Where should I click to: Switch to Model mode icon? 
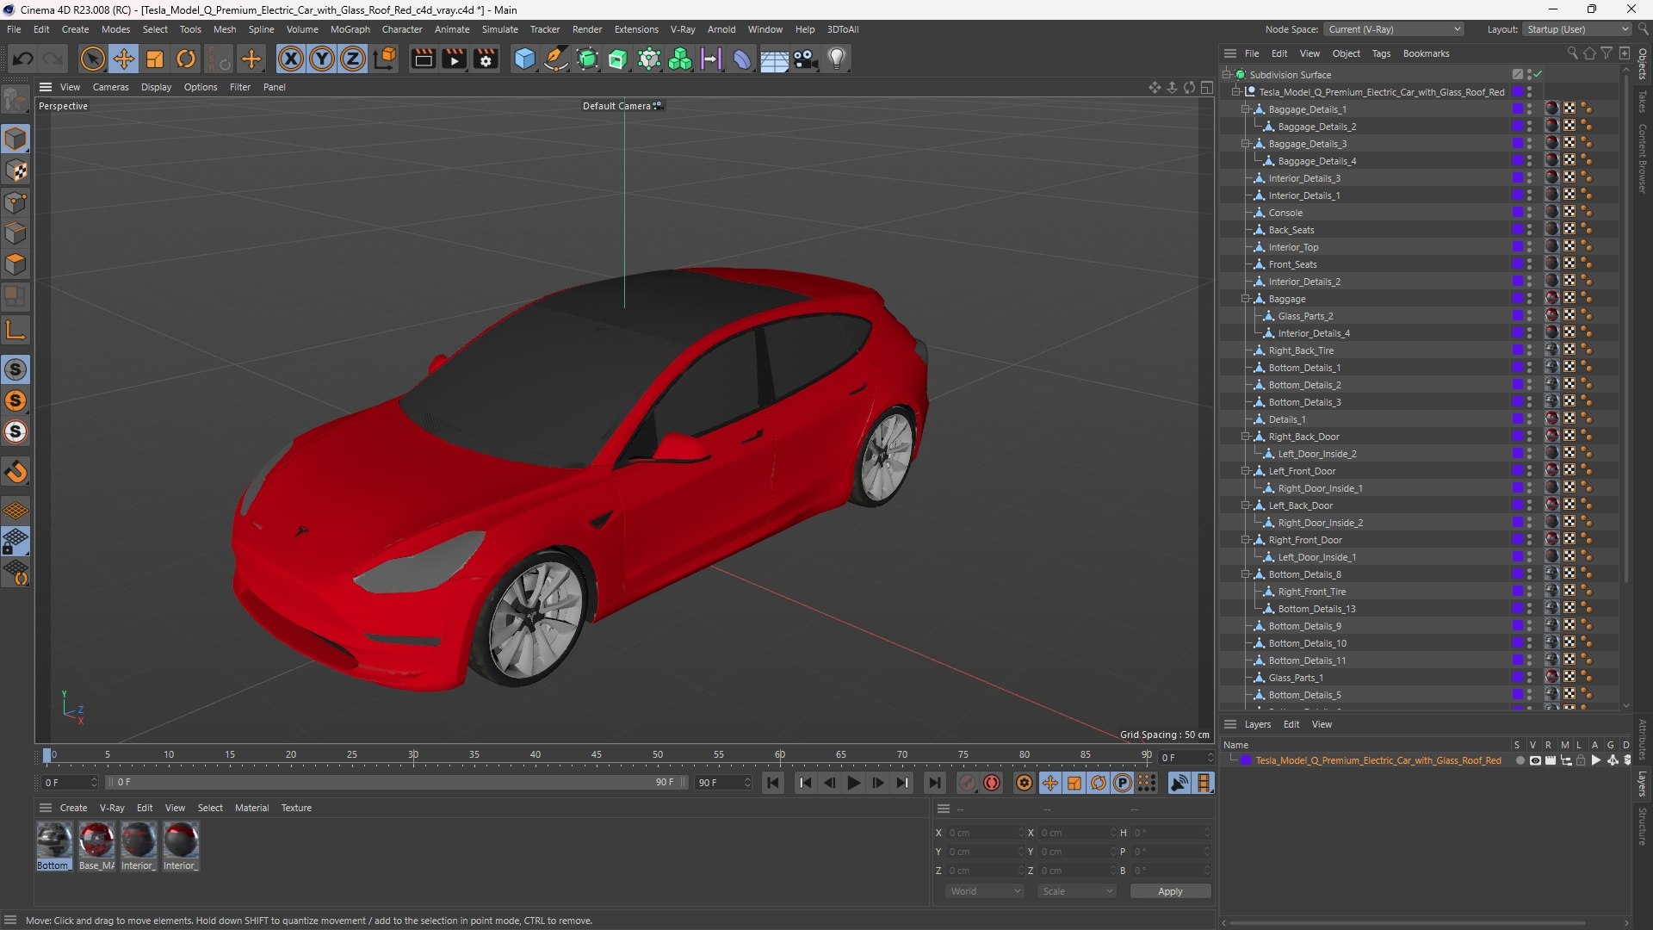pos(15,139)
